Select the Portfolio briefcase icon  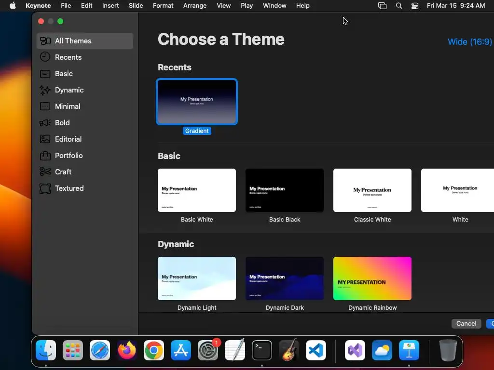click(45, 156)
